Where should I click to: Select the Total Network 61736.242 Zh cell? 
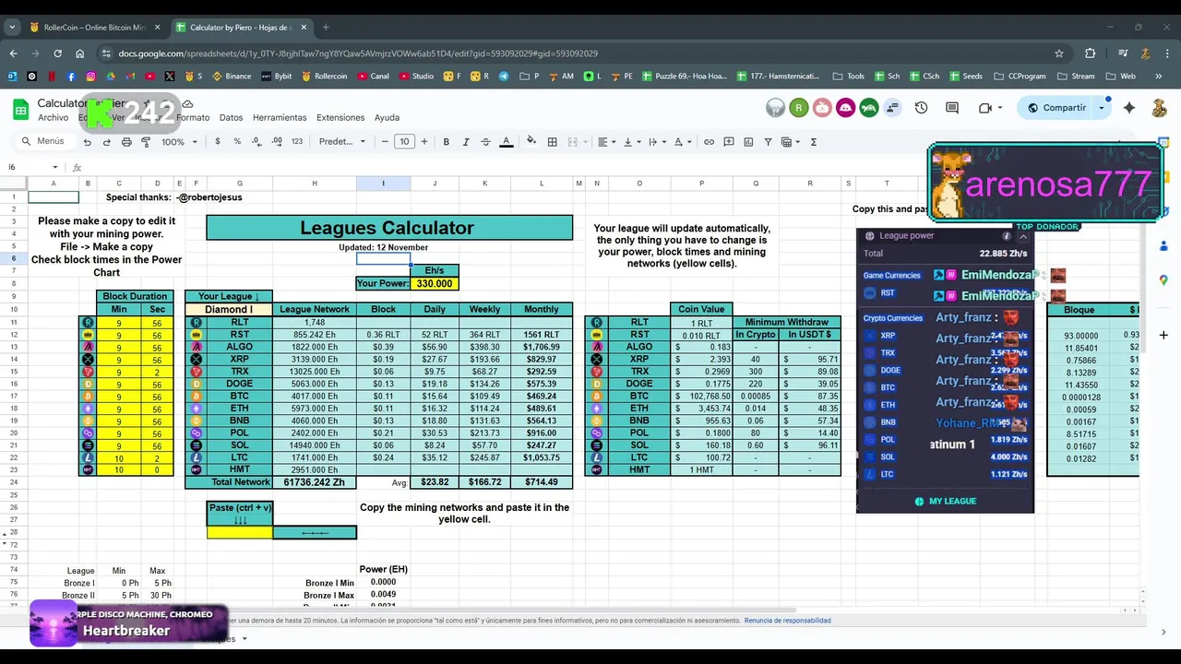(315, 481)
